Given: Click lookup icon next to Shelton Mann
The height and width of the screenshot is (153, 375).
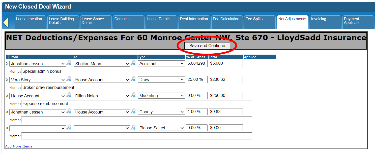Looking at the screenshot, I should pyautogui.click(x=133, y=63).
